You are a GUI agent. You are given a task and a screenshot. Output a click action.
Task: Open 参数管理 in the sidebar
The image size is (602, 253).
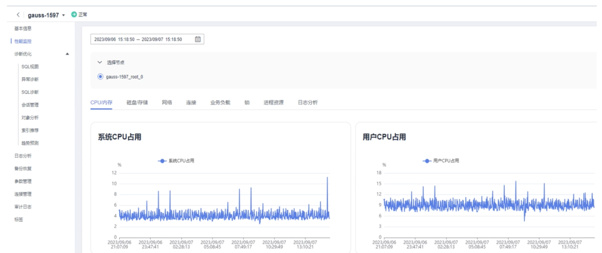pyautogui.click(x=23, y=181)
